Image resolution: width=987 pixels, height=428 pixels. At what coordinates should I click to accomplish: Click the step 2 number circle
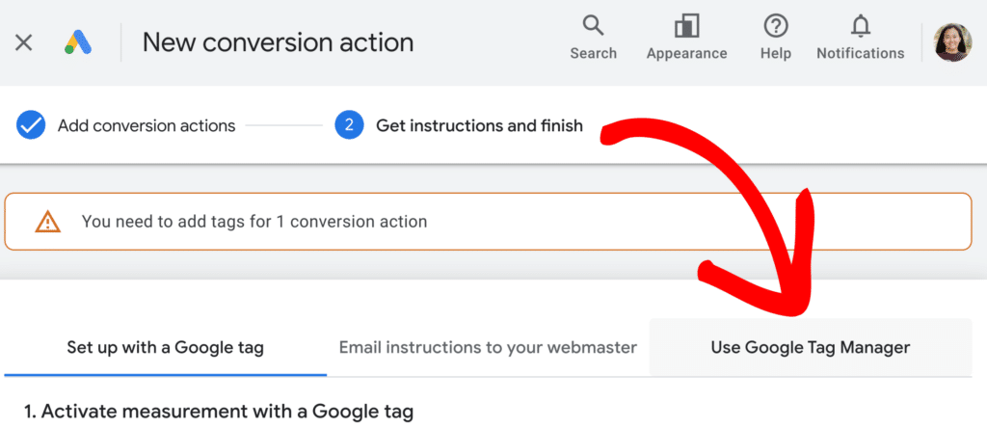click(349, 125)
